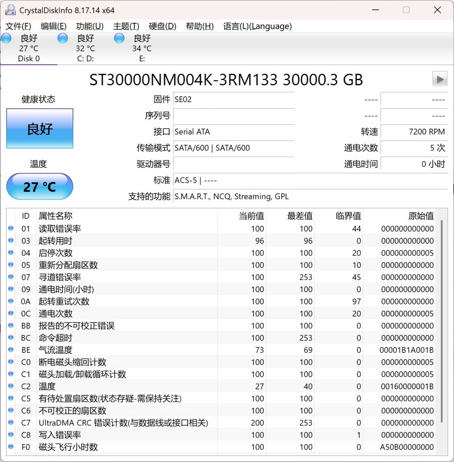The height and width of the screenshot is (462, 454).
Task: Click the blue status orb for C: D: disk
Action: pos(63,38)
